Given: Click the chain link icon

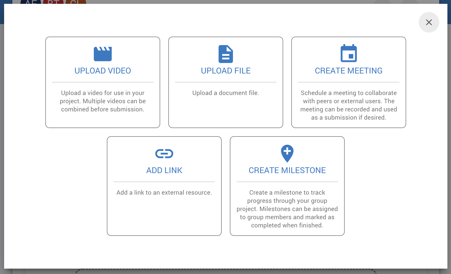Looking at the screenshot, I should point(164,154).
